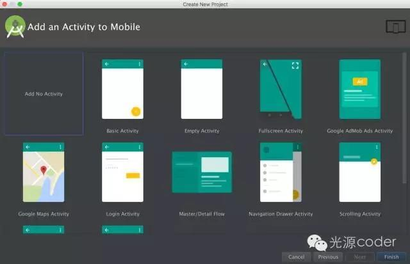
Task: Maximize the window with the green button
Action: 20,4
